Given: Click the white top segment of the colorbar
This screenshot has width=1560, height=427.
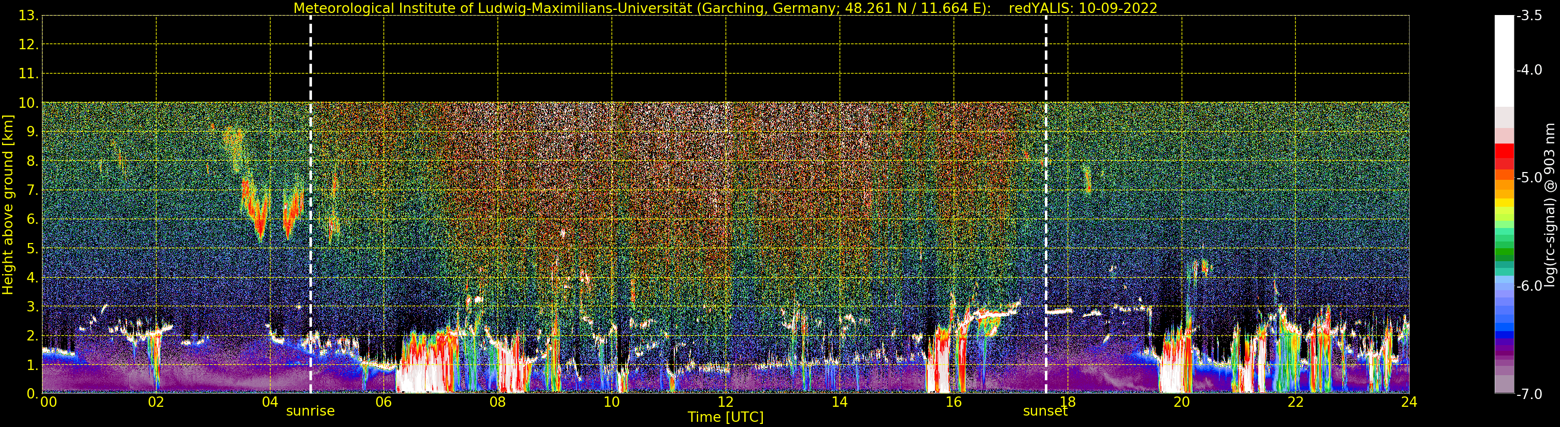Looking at the screenshot, I should [1504, 61].
